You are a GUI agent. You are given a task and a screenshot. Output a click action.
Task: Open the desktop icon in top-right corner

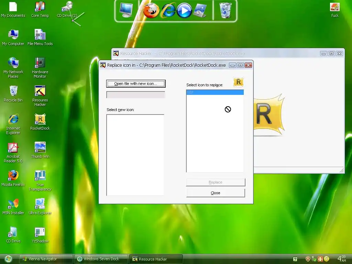coord(335,9)
